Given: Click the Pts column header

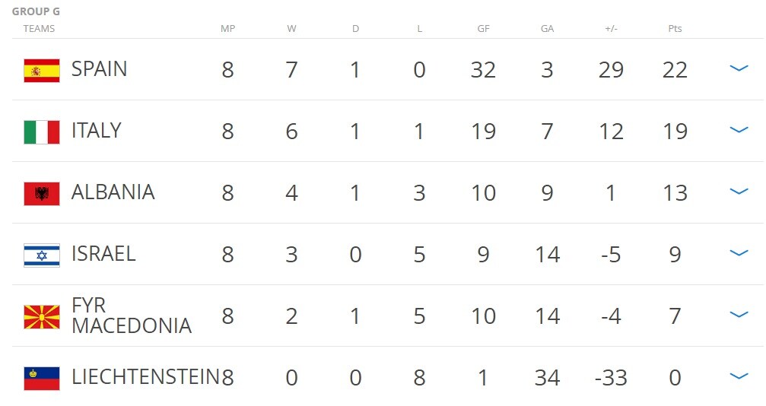Looking at the screenshot, I should pyautogui.click(x=675, y=29).
